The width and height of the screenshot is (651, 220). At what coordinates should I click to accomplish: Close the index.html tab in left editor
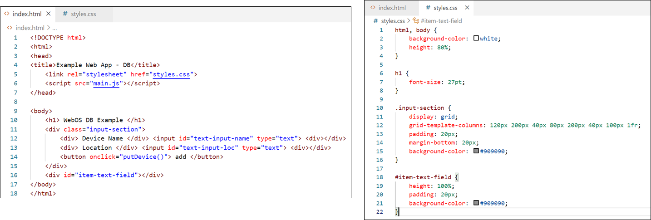[x=49, y=14]
